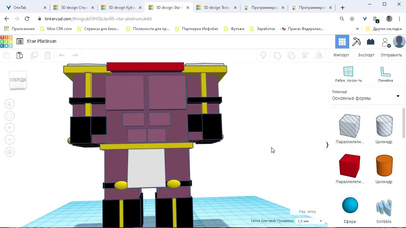This screenshot has height=228, width=406.
Task: Click the Group shapes icon
Action: coord(277,55)
